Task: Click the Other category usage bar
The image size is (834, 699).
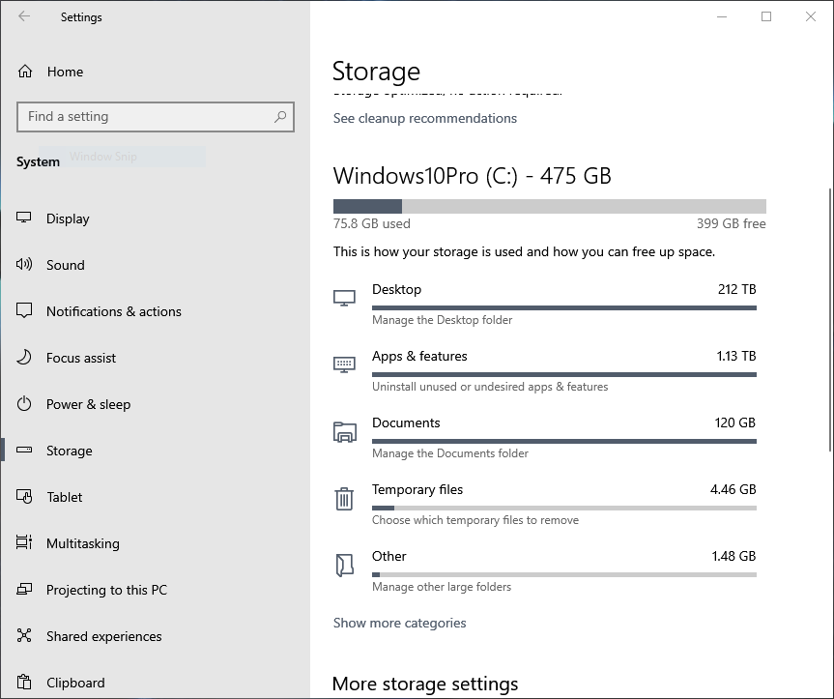Action: coord(563,574)
